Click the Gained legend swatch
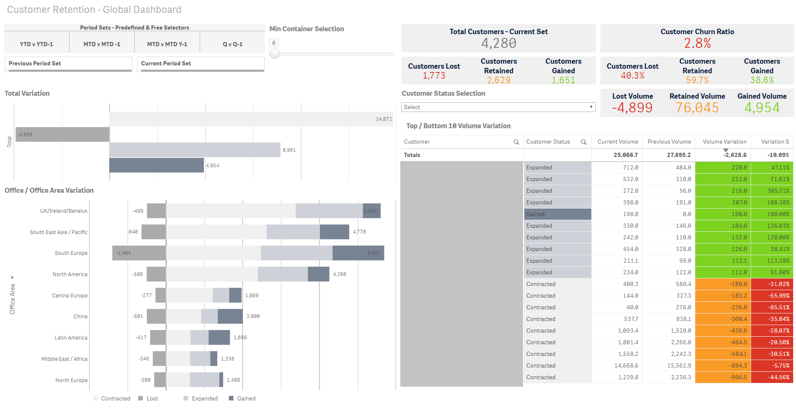796x410 pixels. point(231,398)
